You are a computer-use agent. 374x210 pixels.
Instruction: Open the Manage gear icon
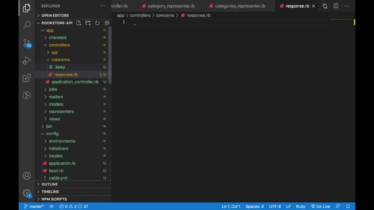pos(27,193)
